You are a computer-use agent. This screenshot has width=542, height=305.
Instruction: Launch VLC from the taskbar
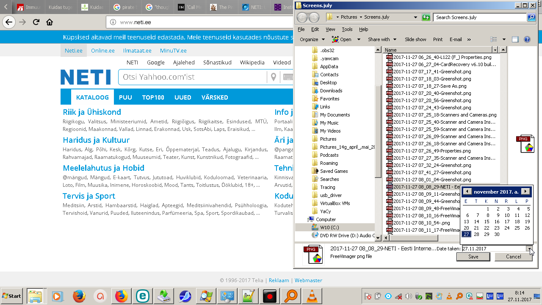click(x=312, y=296)
